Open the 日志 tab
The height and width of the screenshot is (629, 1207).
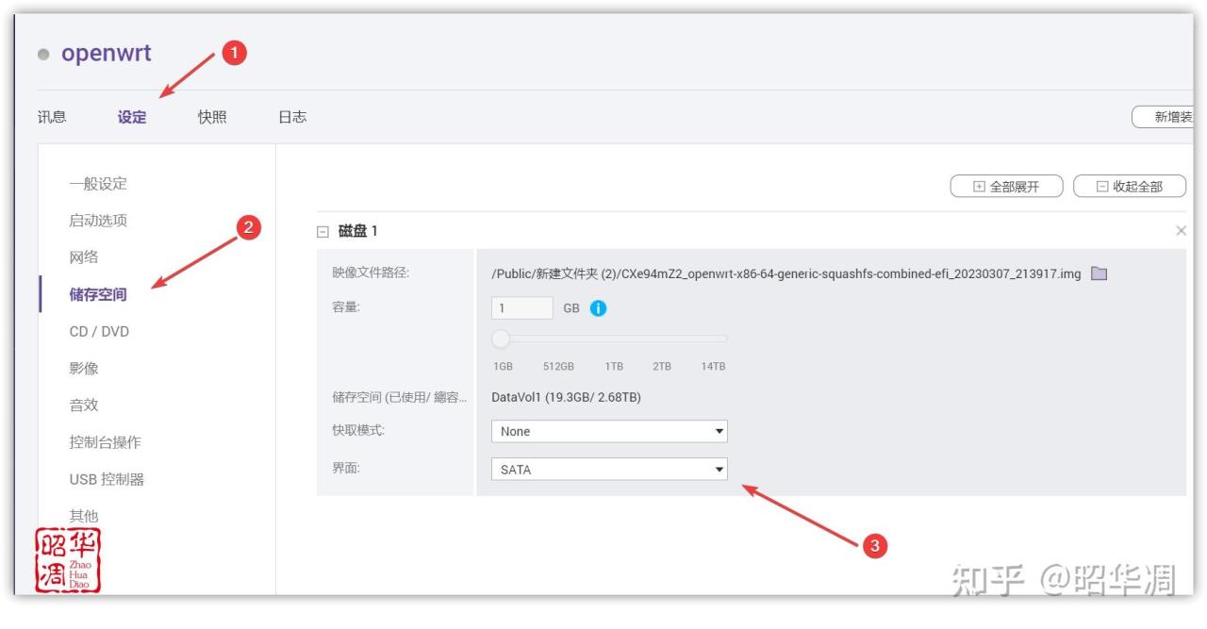(x=292, y=117)
